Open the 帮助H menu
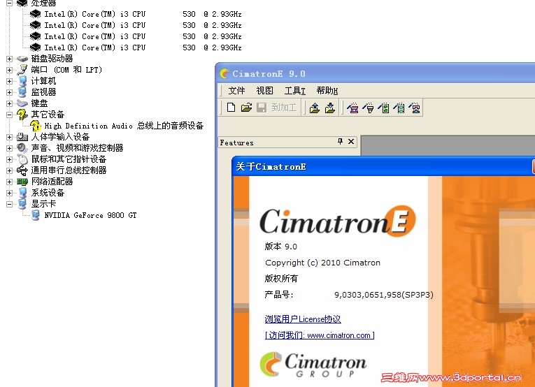Screen dimensions: 535x387 [x=327, y=91]
